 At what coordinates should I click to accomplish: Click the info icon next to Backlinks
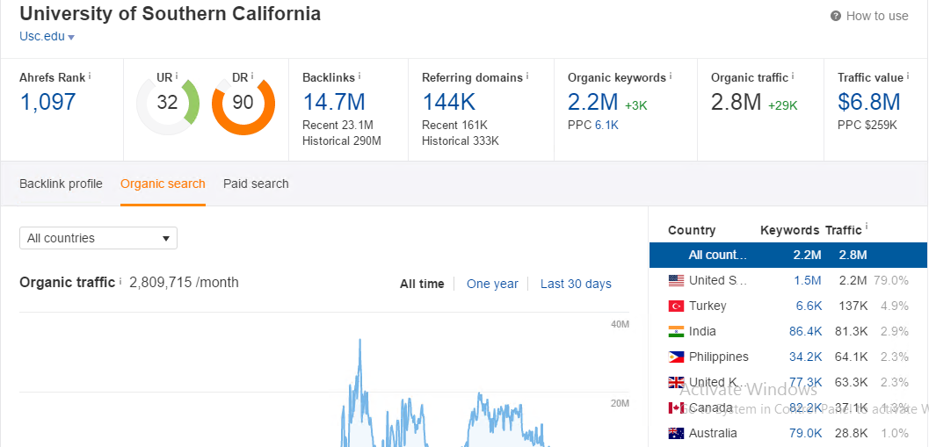359,77
